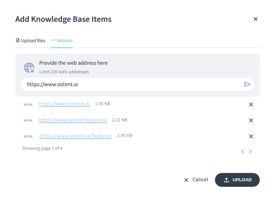Screen dimensions: 274x201
Task: Select the Website tab
Action: (62, 40)
